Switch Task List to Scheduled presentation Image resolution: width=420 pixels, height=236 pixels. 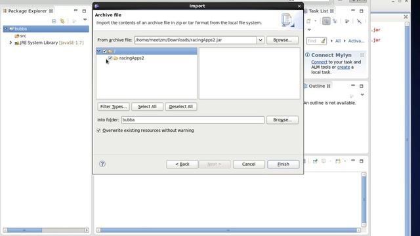(335, 21)
